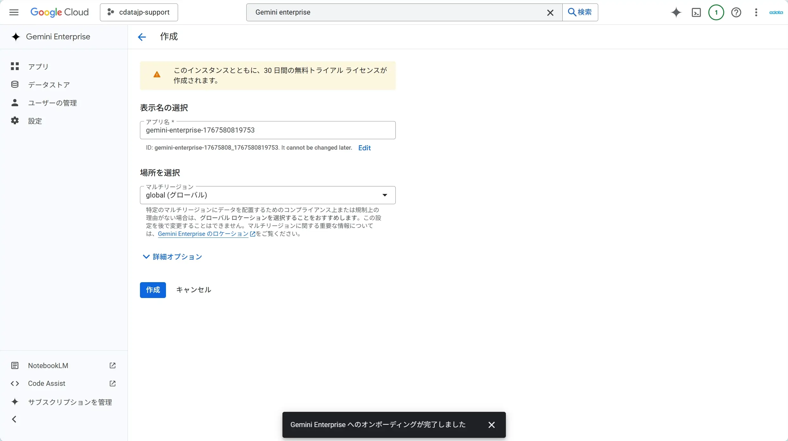Click the Edit link beside the ID

point(364,148)
